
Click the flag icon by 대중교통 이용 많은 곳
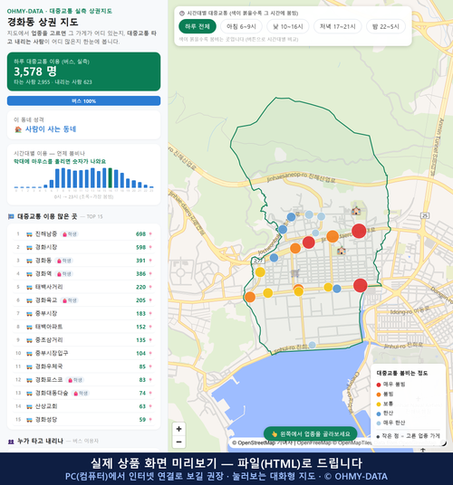pyautogui.click(x=11, y=216)
